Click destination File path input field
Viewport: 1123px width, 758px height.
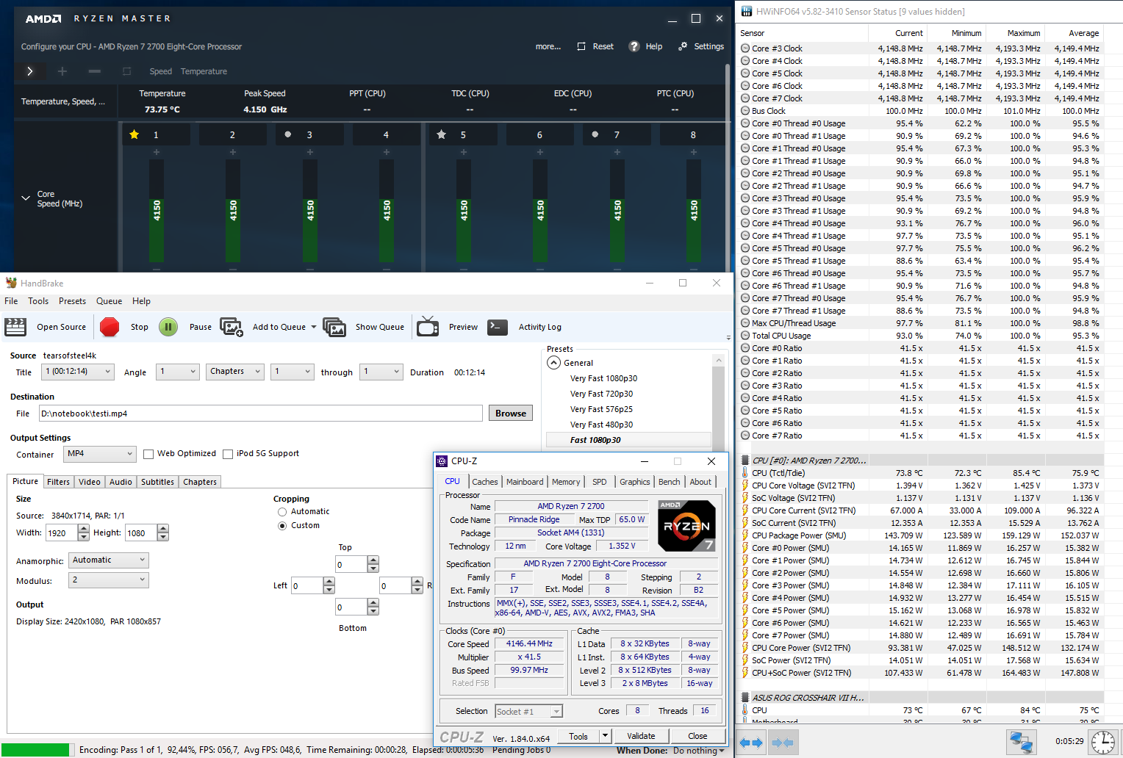[x=261, y=414]
